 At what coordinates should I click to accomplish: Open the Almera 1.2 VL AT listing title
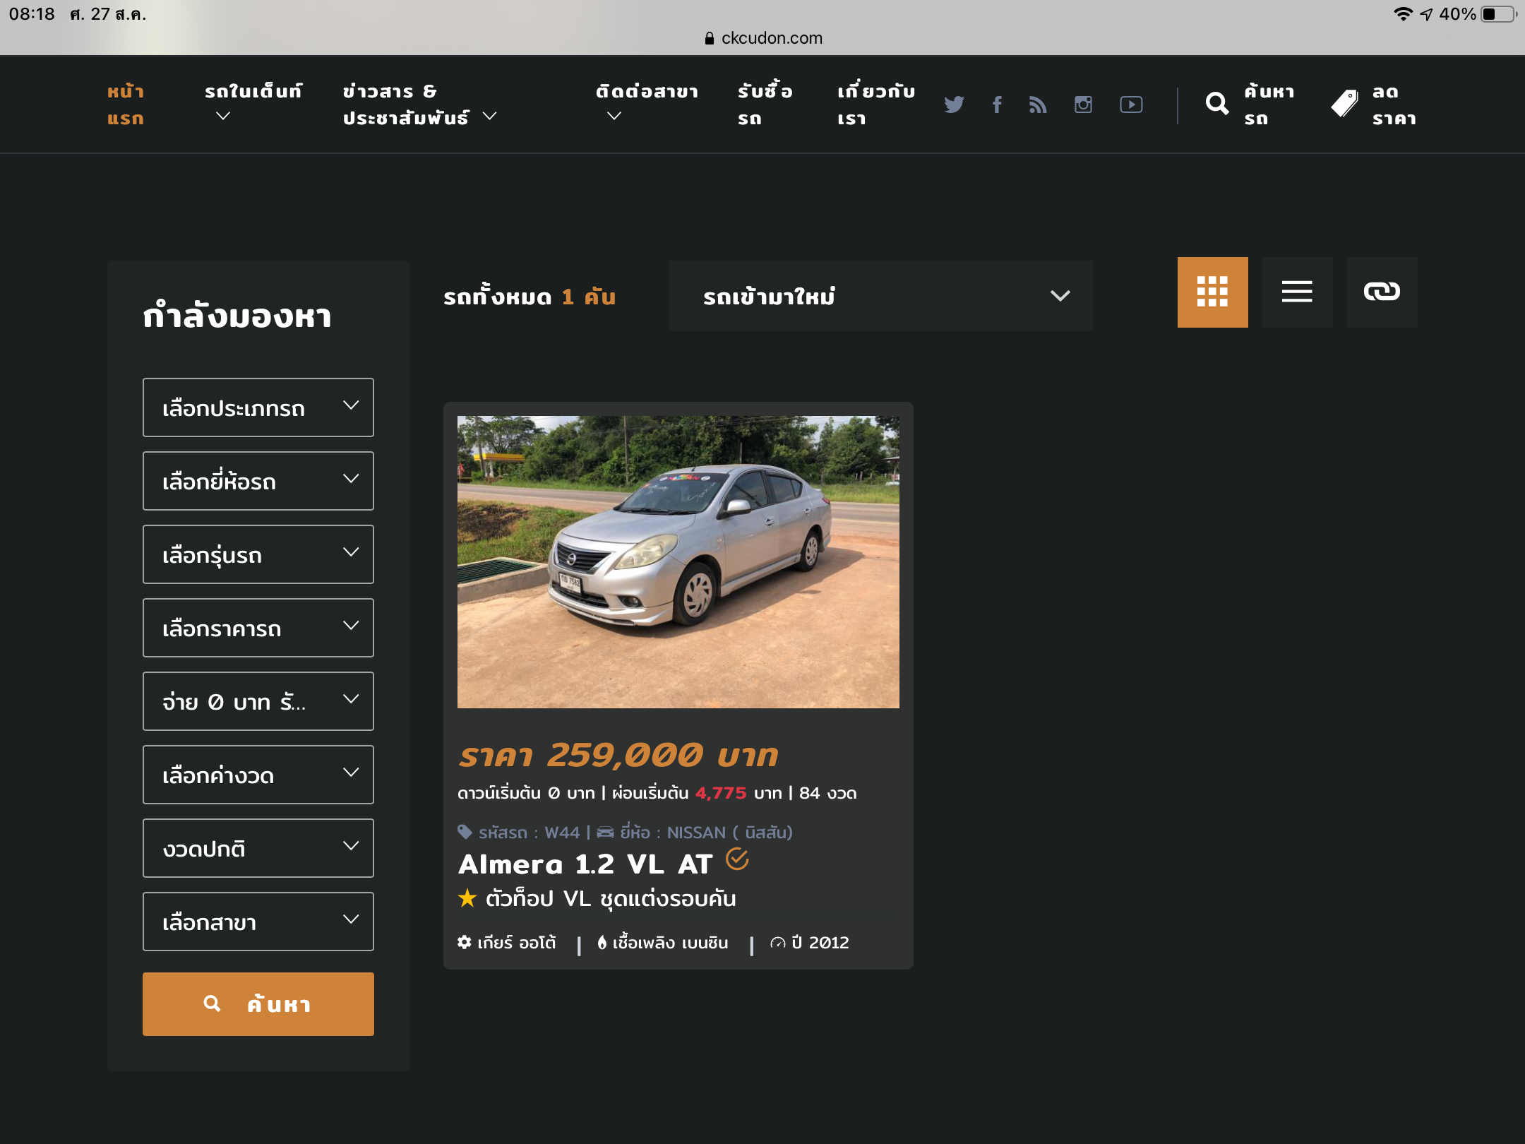585,864
